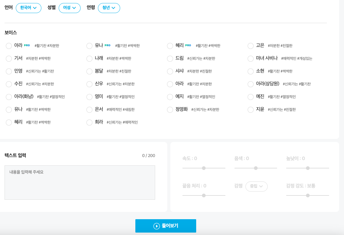Viewport: 344px width, 235px height.
Task: Click the PRO badge beside 유나
Action: pos(107,45)
